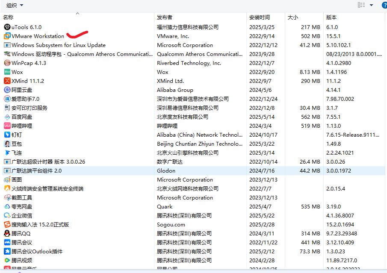Viewport: 387px width, 273px height.
Task: Click the 562 MB size cell
Action: (310, 117)
